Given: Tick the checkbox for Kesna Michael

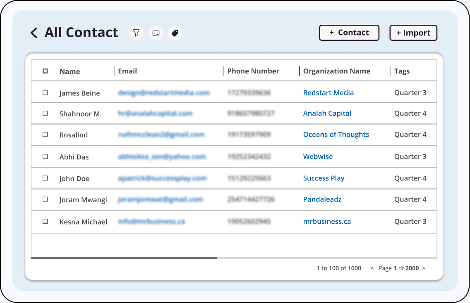Looking at the screenshot, I should click(x=45, y=221).
